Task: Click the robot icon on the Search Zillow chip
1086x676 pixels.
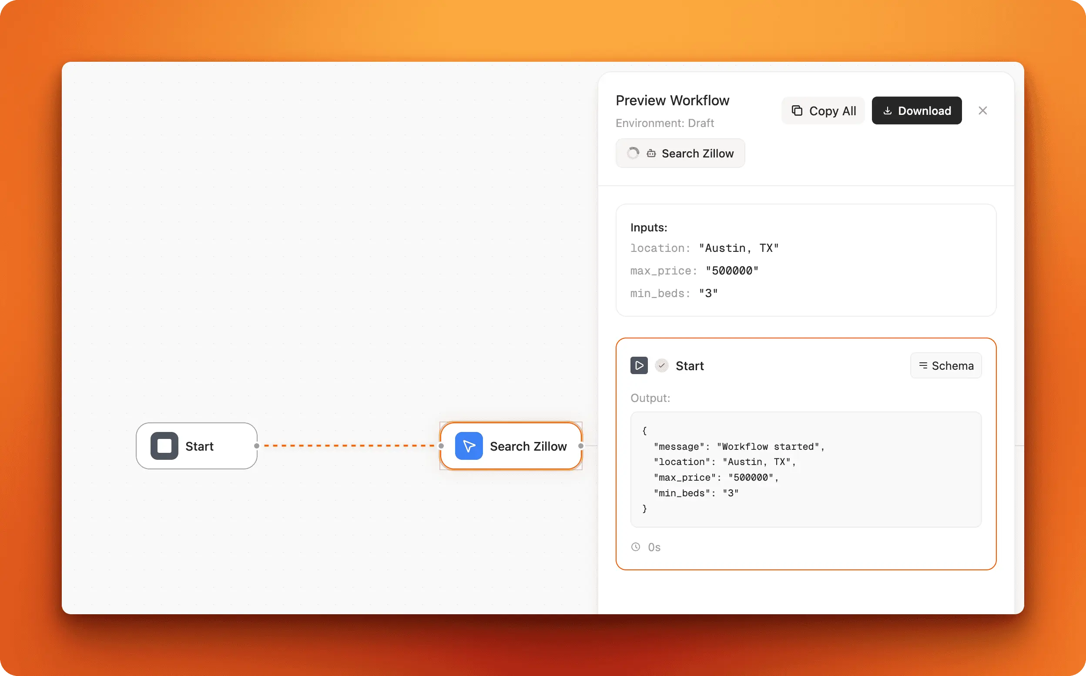Action: click(651, 153)
